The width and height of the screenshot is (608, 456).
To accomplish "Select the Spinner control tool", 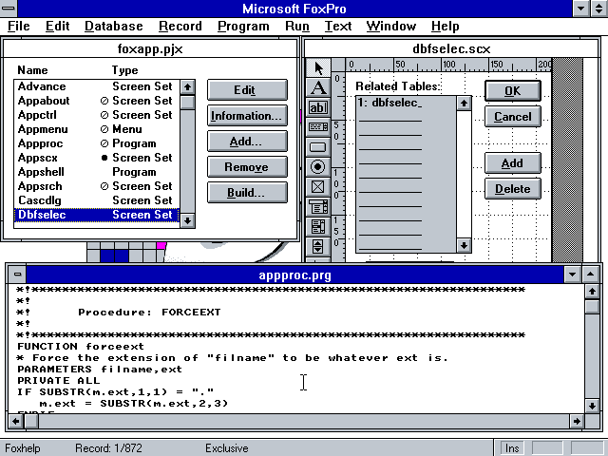I will tap(318, 246).
